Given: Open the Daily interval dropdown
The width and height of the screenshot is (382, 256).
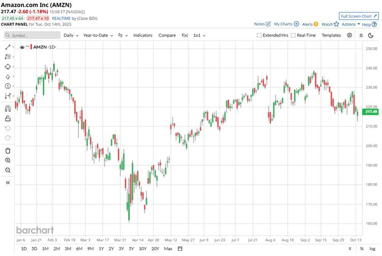Looking at the screenshot, I should click(71, 36).
